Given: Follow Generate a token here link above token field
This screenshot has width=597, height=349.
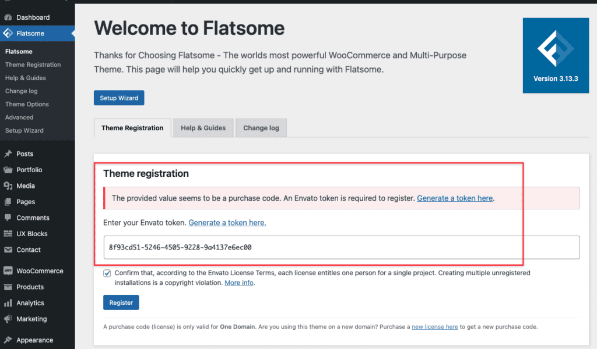Looking at the screenshot, I should [227, 223].
